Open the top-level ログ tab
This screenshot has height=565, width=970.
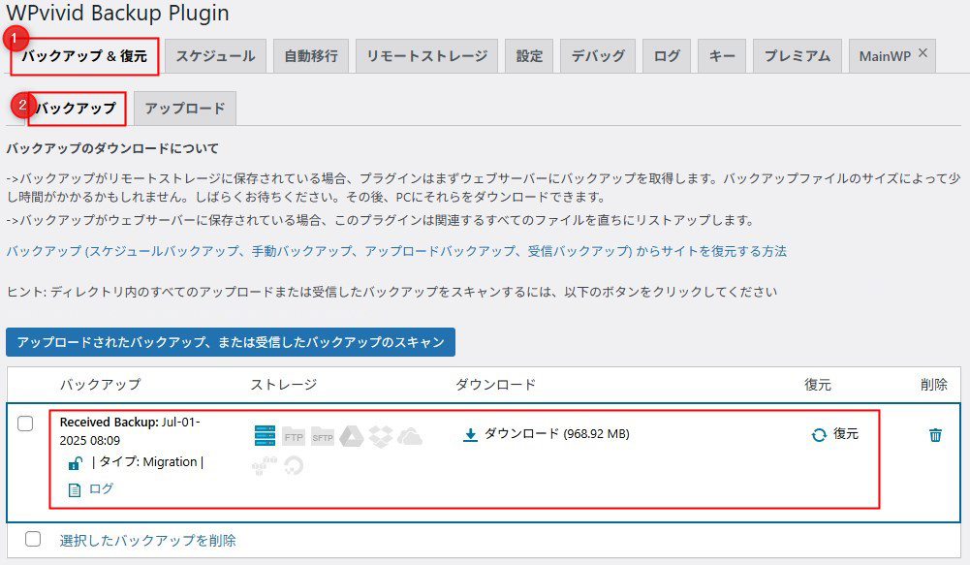tap(667, 56)
